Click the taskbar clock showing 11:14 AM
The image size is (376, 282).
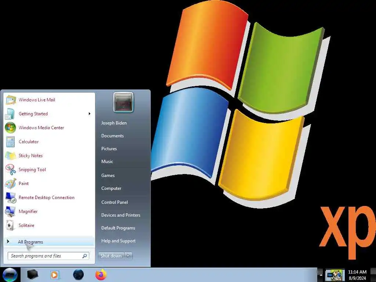pos(357,272)
